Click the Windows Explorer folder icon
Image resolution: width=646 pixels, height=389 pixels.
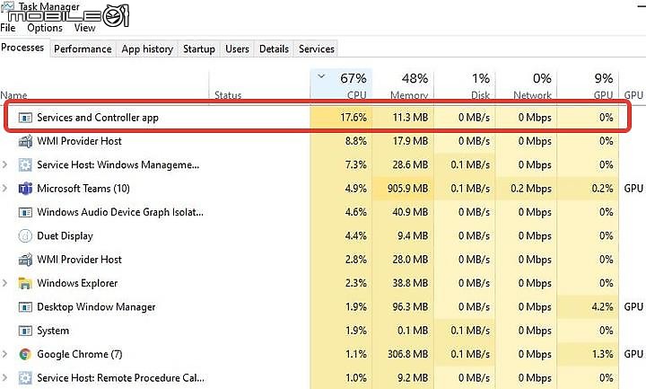click(25, 283)
